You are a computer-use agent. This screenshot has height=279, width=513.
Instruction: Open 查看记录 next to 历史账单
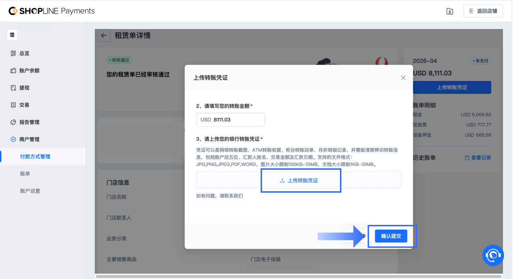click(x=478, y=158)
